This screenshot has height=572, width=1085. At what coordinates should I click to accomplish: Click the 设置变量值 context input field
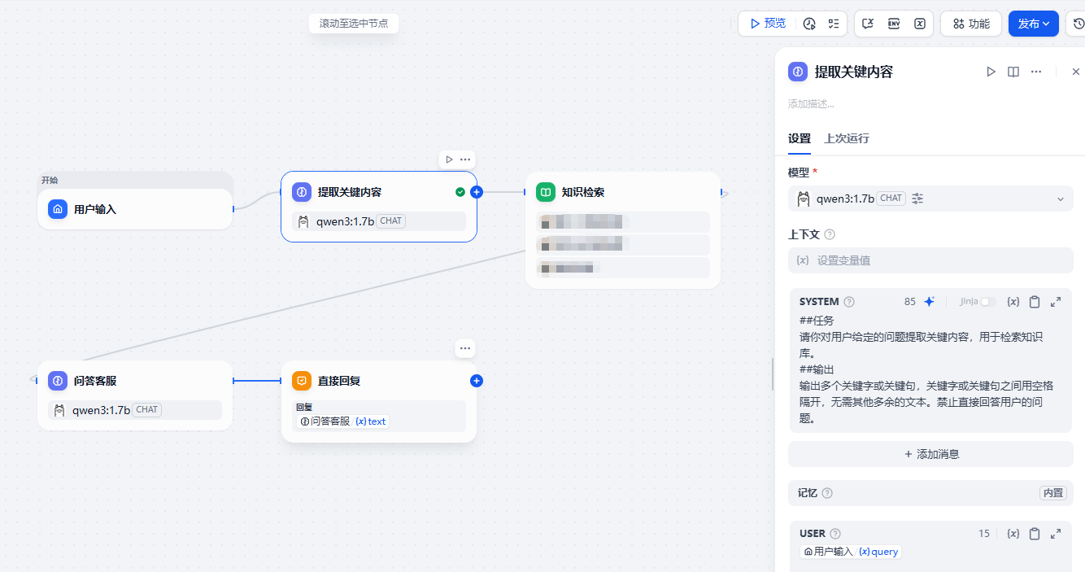[x=930, y=260]
